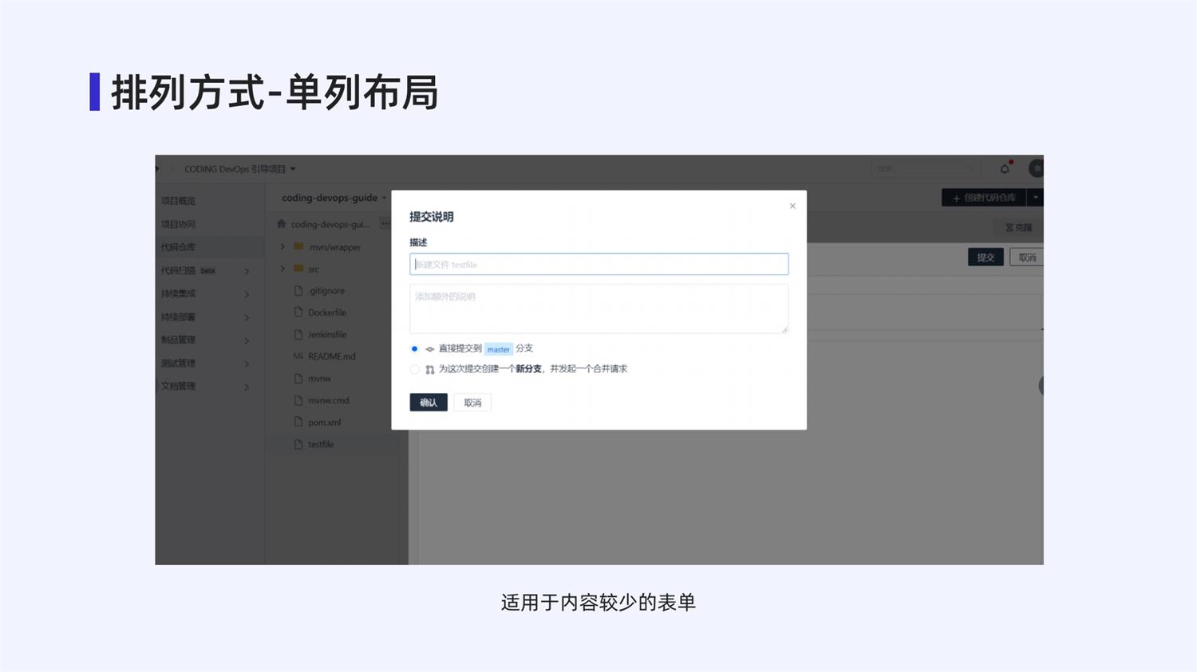Click the 取消 button in dialog
Viewport: 1197px width, 672px height.
472,403
